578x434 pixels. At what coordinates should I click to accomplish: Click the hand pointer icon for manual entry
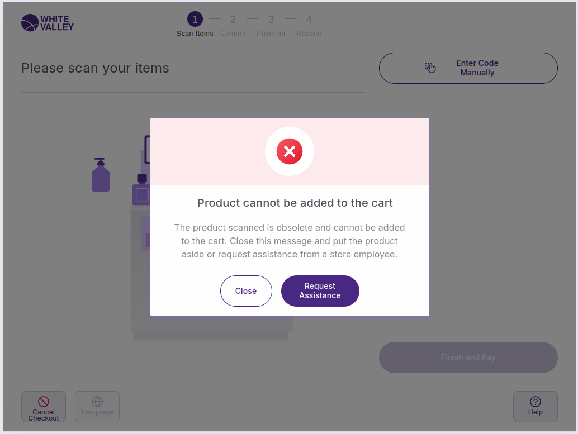(430, 68)
